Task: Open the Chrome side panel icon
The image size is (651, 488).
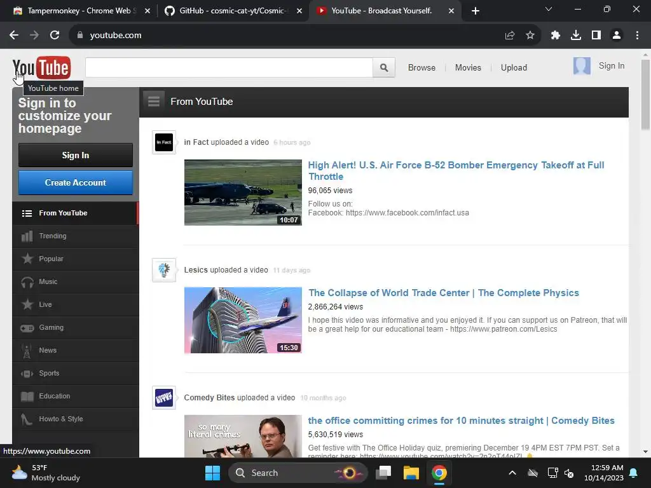Action: 596,36
